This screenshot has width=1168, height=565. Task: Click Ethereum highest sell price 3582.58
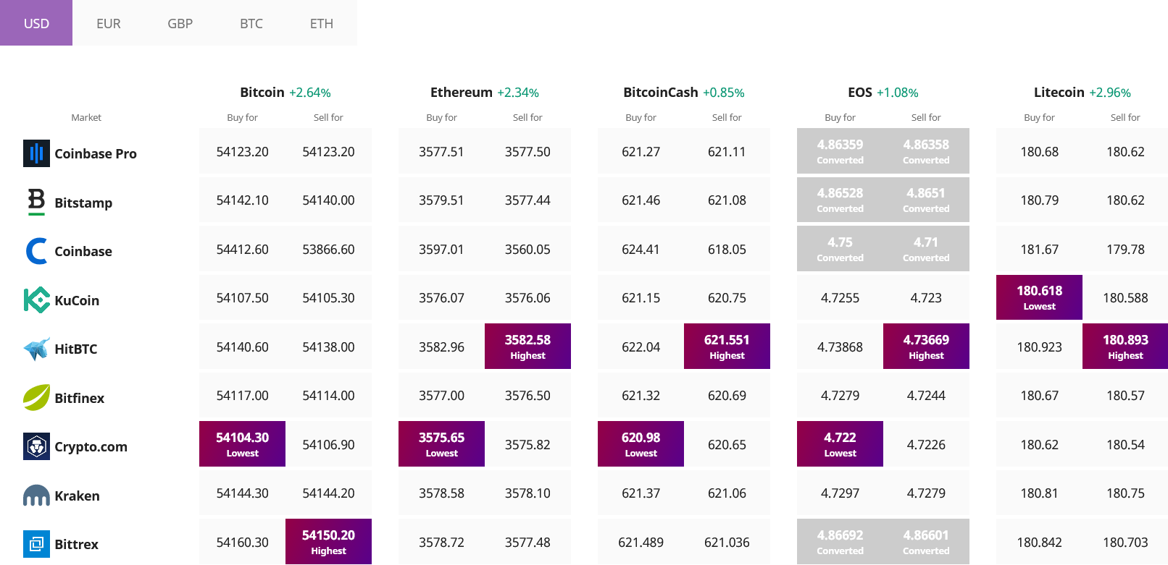527,346
